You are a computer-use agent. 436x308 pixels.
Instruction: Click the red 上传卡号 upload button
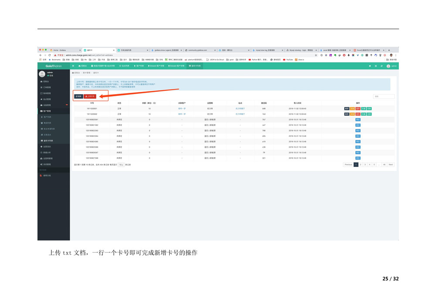coord(90,96)
